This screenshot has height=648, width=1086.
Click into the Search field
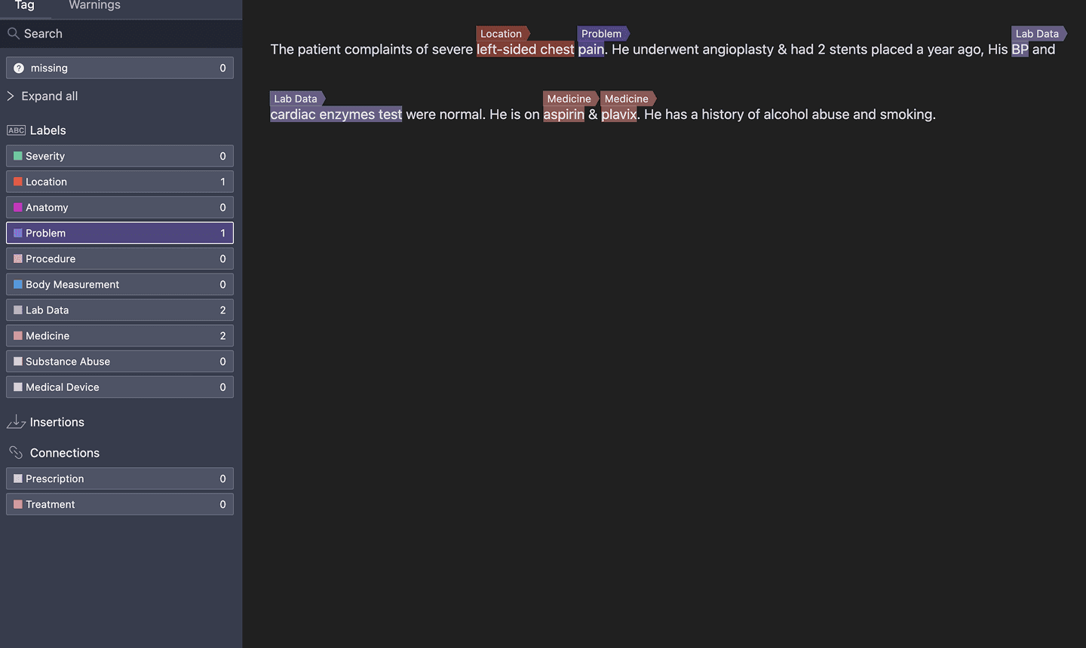[x=121, y=33]
